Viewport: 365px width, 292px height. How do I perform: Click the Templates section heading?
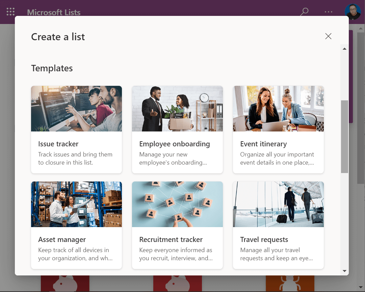pyautogui.click(x=52, y=68)
